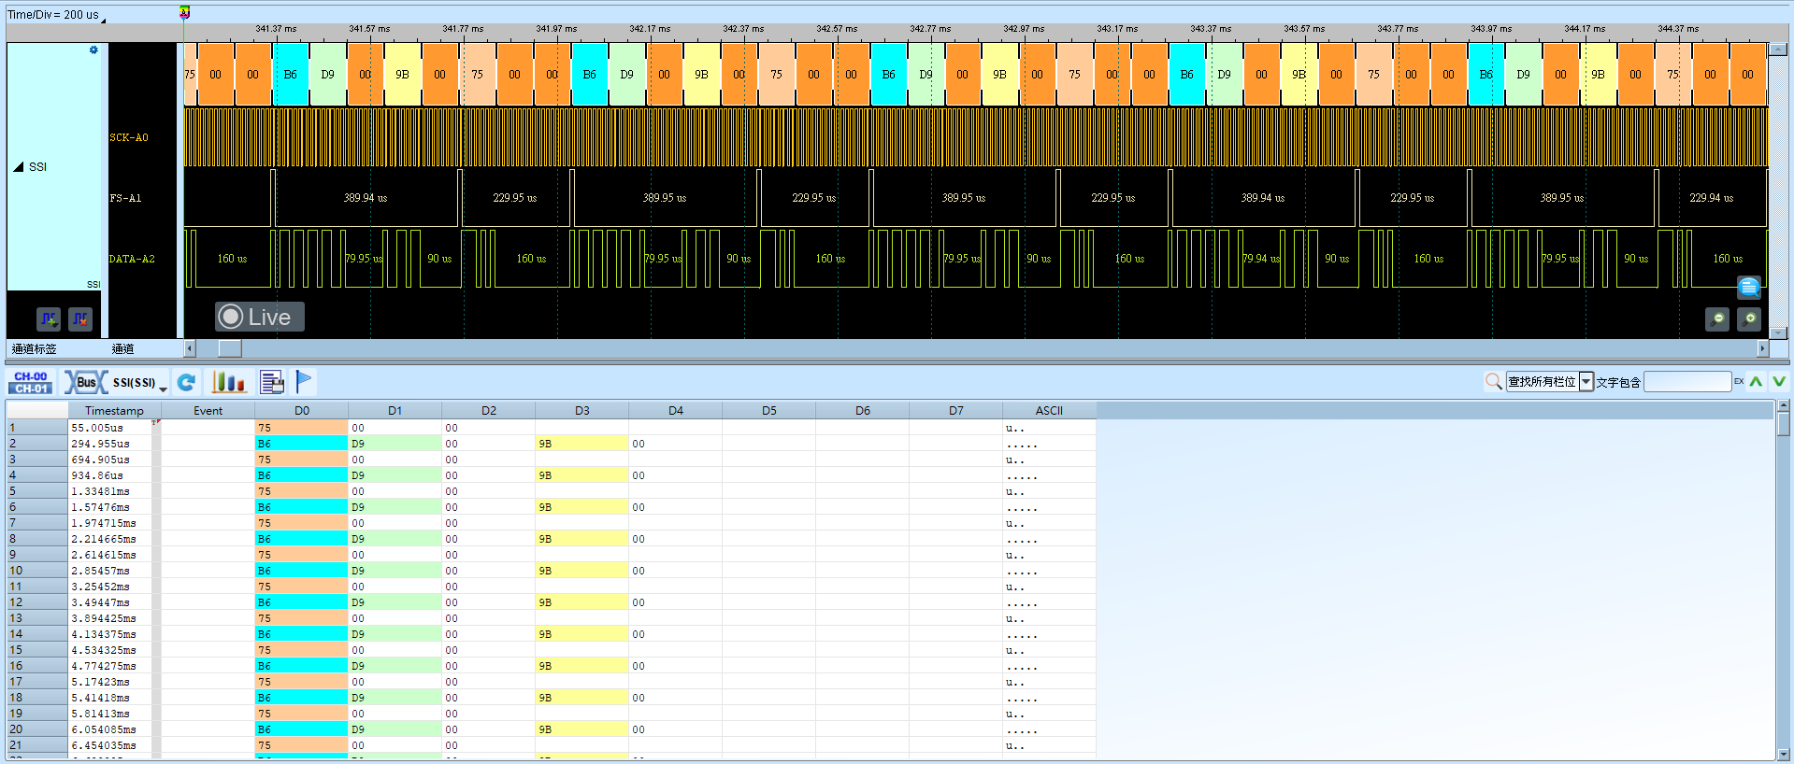Click the data table vertical scrollbar thumb
1794x764 pixels.
pyautogui.click(x=1784, y=424)
